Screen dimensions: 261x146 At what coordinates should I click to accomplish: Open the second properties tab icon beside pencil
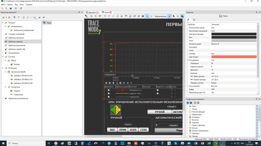click(194, 20)
